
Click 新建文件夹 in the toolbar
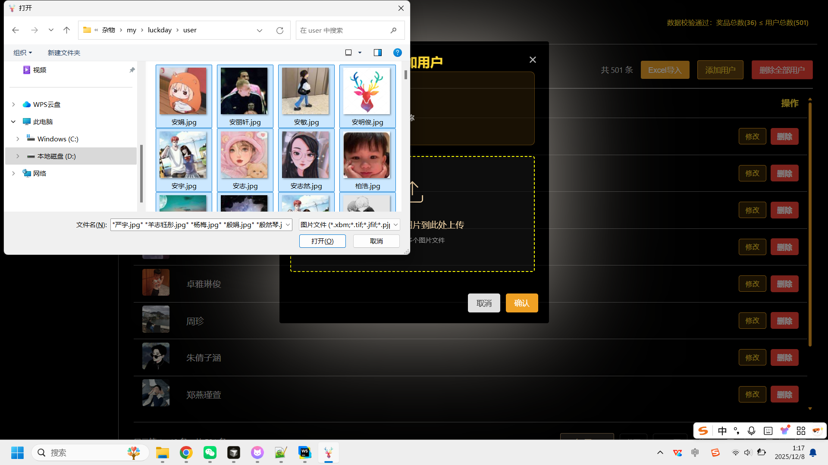(64, 53)
